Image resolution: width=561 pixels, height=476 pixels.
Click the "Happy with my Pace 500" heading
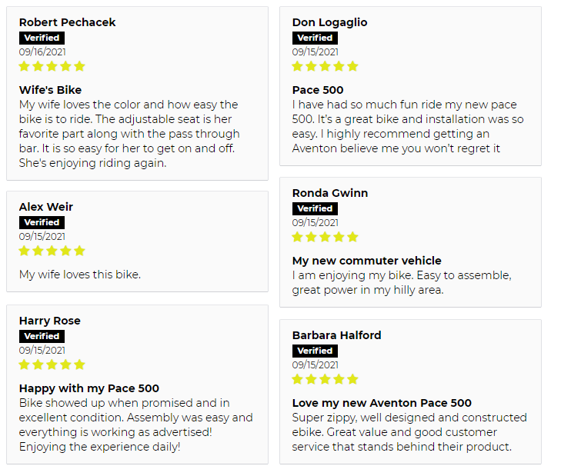coord(89,388)
